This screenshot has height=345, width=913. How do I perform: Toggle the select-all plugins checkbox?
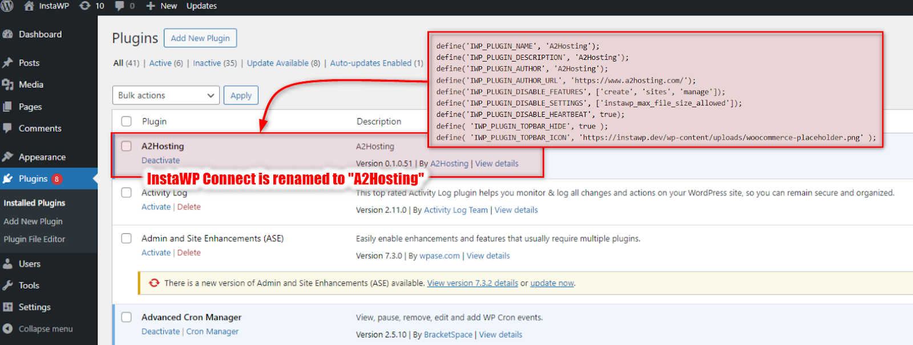pyautogui.click(x=127, y=121)
